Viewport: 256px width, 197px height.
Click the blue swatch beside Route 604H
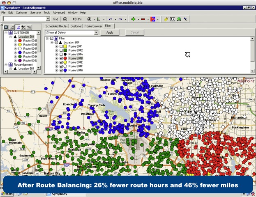coord(65,71)
